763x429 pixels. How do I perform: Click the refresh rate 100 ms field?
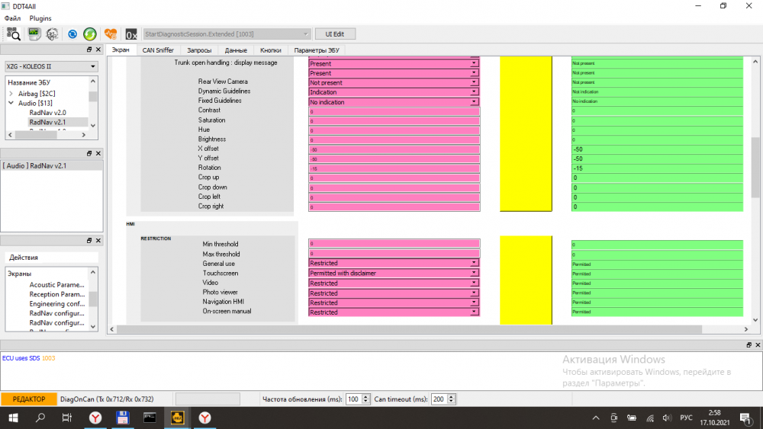(x=353, y=399)
